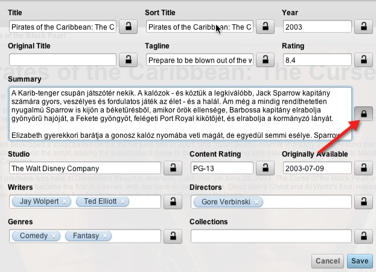
Task: Focus the Content Rating PG-13 field
Action: (x=222, y=168)
